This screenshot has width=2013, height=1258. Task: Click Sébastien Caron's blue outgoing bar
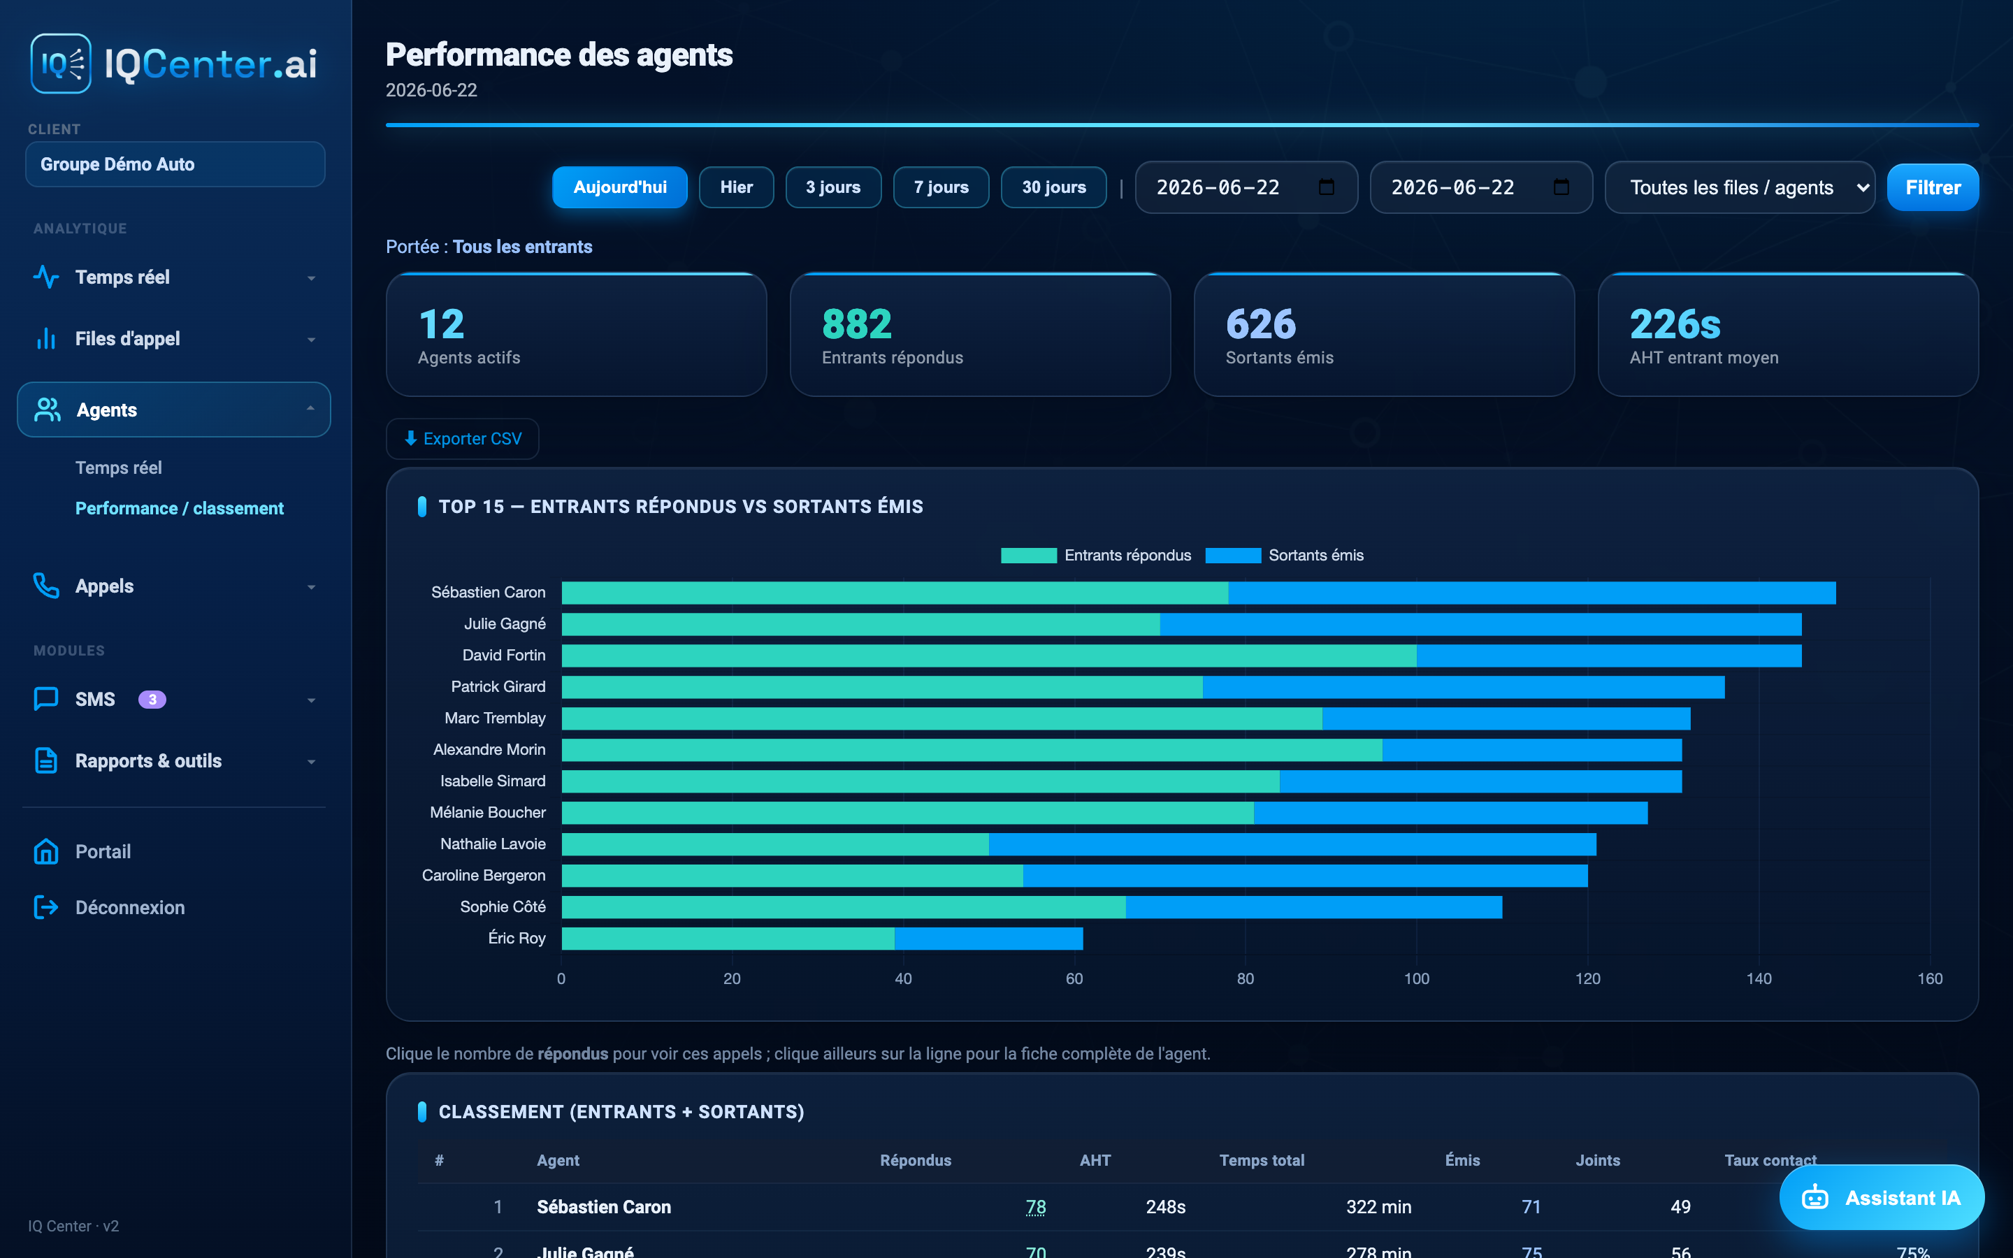1532,593
